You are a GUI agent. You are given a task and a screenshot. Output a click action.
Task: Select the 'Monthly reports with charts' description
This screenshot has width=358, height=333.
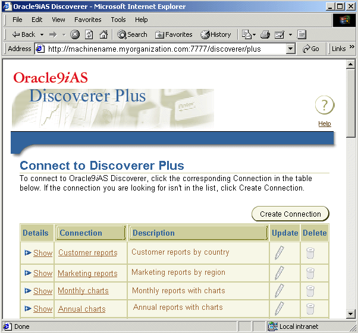click(178, 291)
